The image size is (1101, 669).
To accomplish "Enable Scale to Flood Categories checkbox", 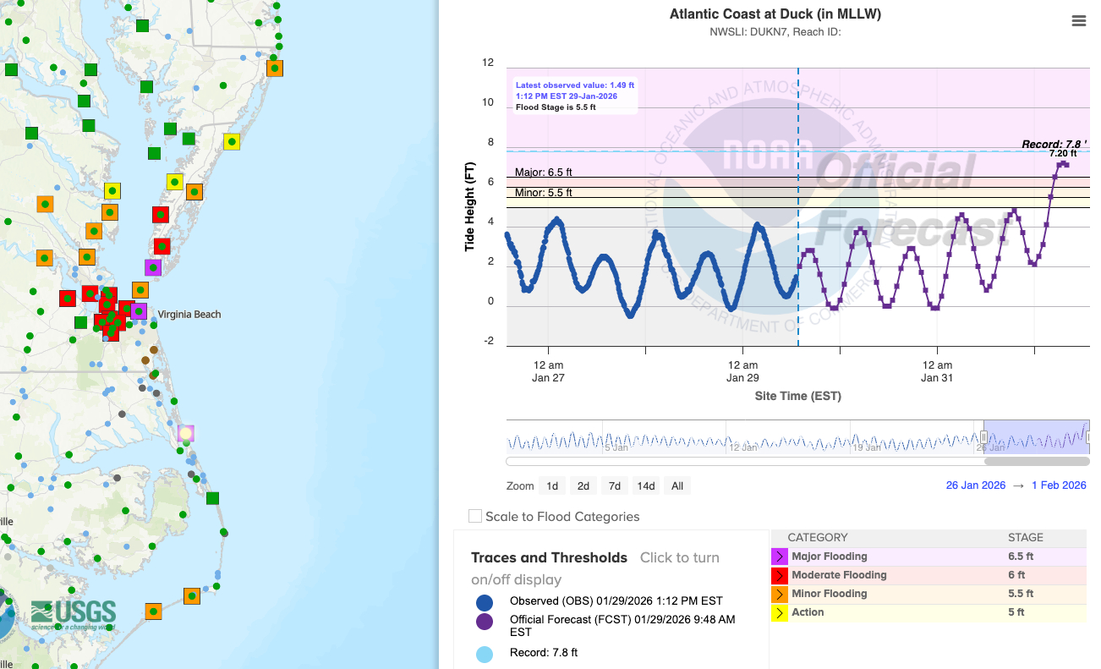I will point(475,516).
